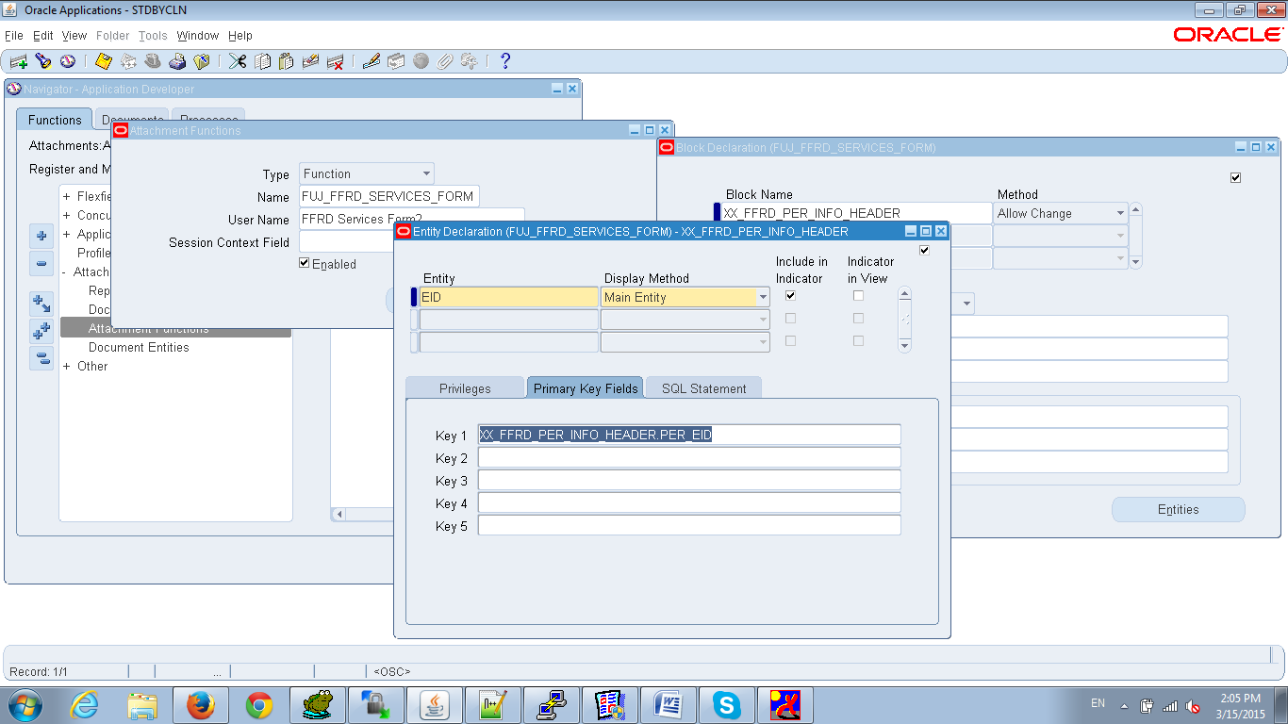This screenshot has height=724, width=1288.
Task: Click the Block Name field XX_FFRD_PER_INFO_HEADER
Action: 857,214
